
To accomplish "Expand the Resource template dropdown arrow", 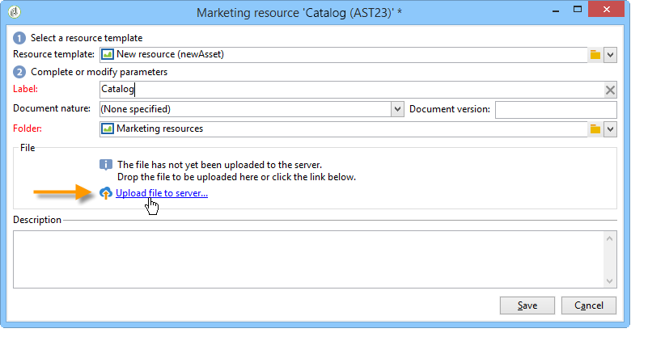I will coord(610,54).
